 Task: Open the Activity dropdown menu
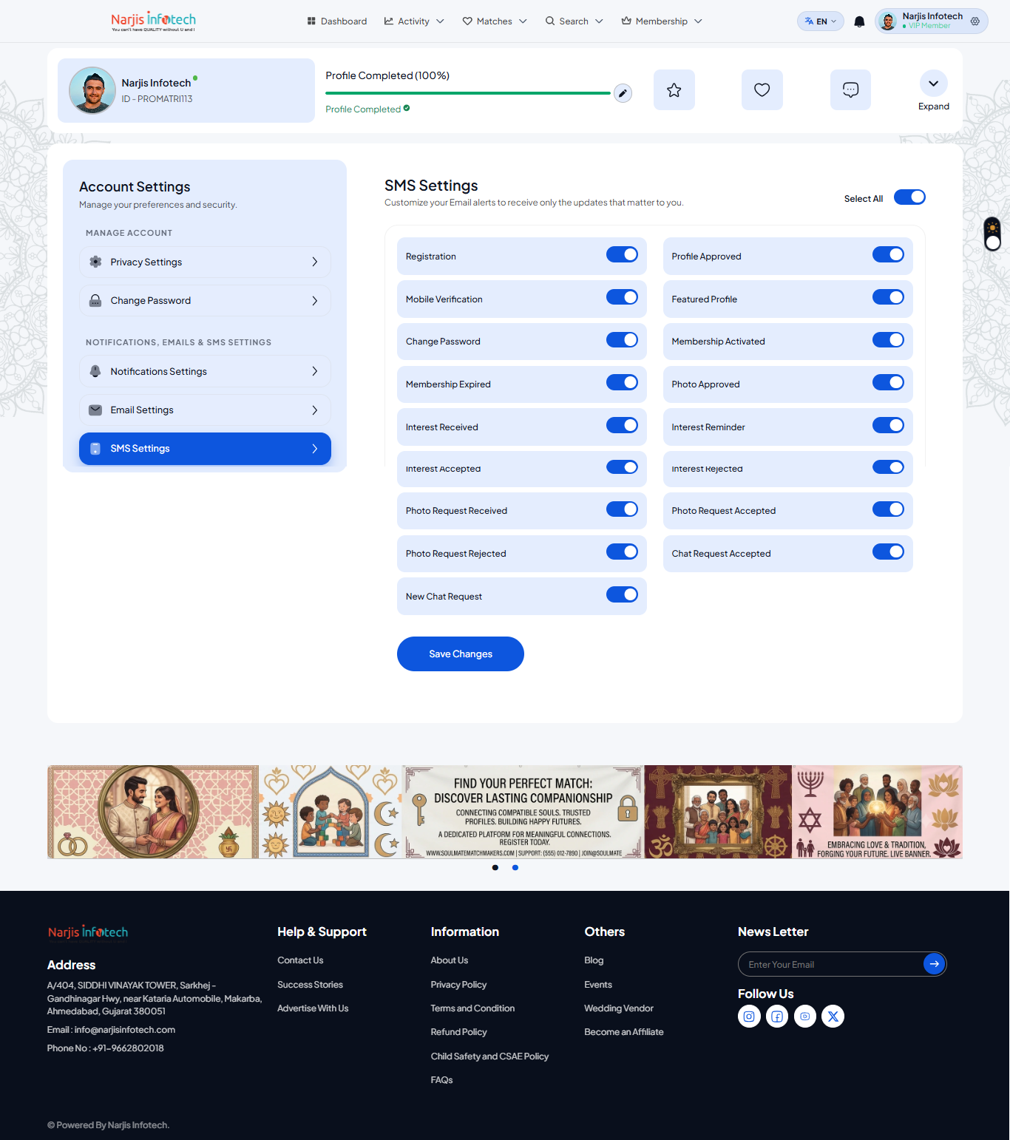(x=414, y=21)
